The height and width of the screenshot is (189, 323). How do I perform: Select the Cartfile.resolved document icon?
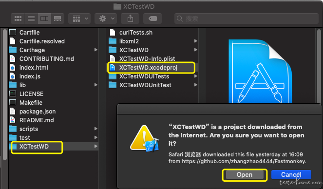(x=13, y=41)
